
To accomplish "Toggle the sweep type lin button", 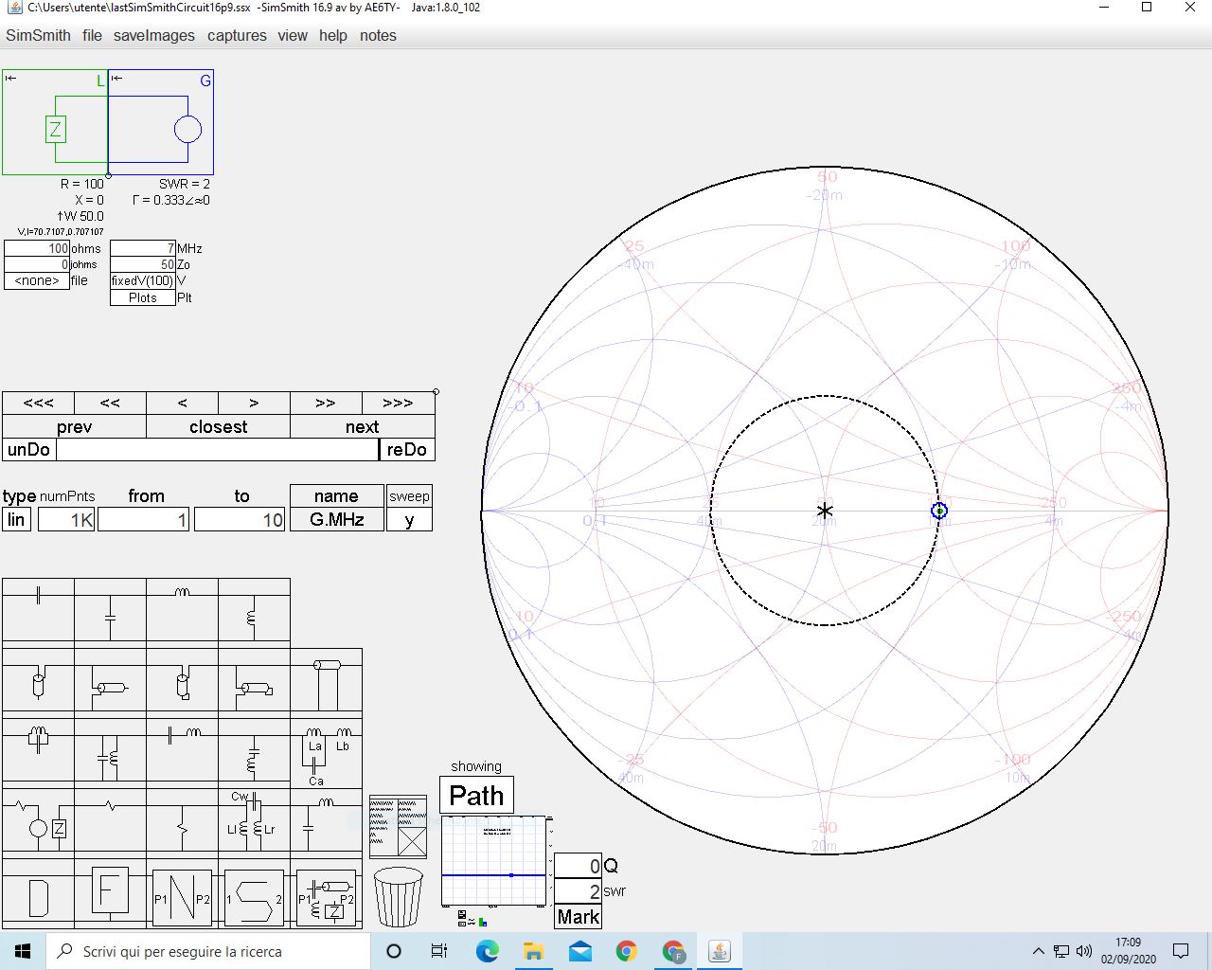I will [x=16, y=519].
